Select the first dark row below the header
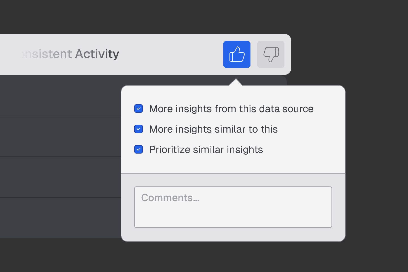 click(x=60, y=95)
